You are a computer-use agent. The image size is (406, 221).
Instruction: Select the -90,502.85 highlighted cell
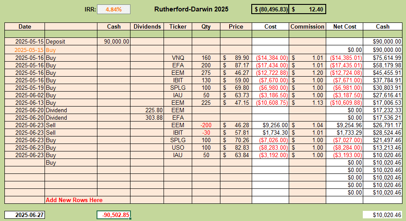pyautogui.click(x=114, y=215)
